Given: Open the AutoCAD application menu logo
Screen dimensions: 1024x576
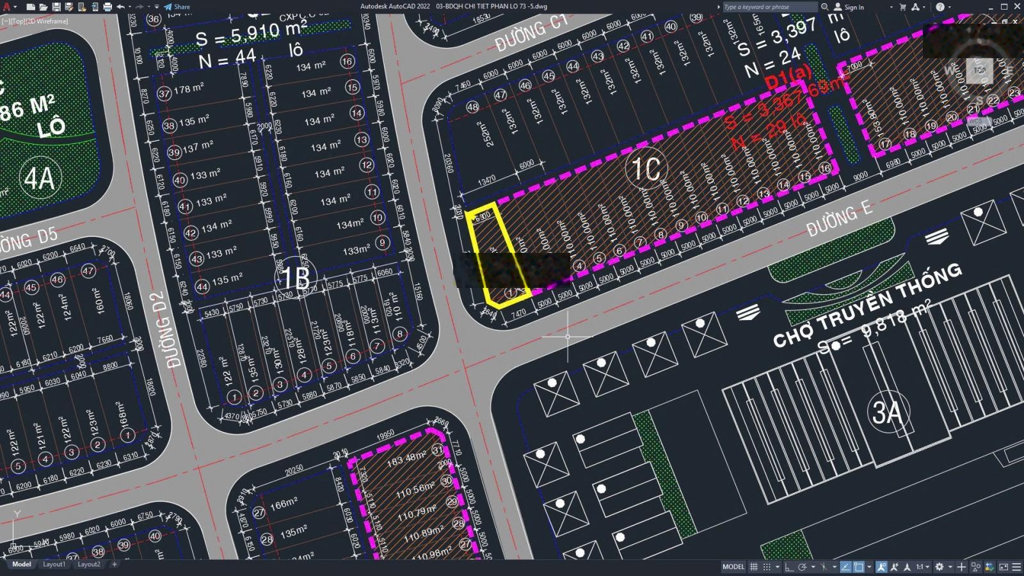Looking at the screenshot, I should [8, 7].
